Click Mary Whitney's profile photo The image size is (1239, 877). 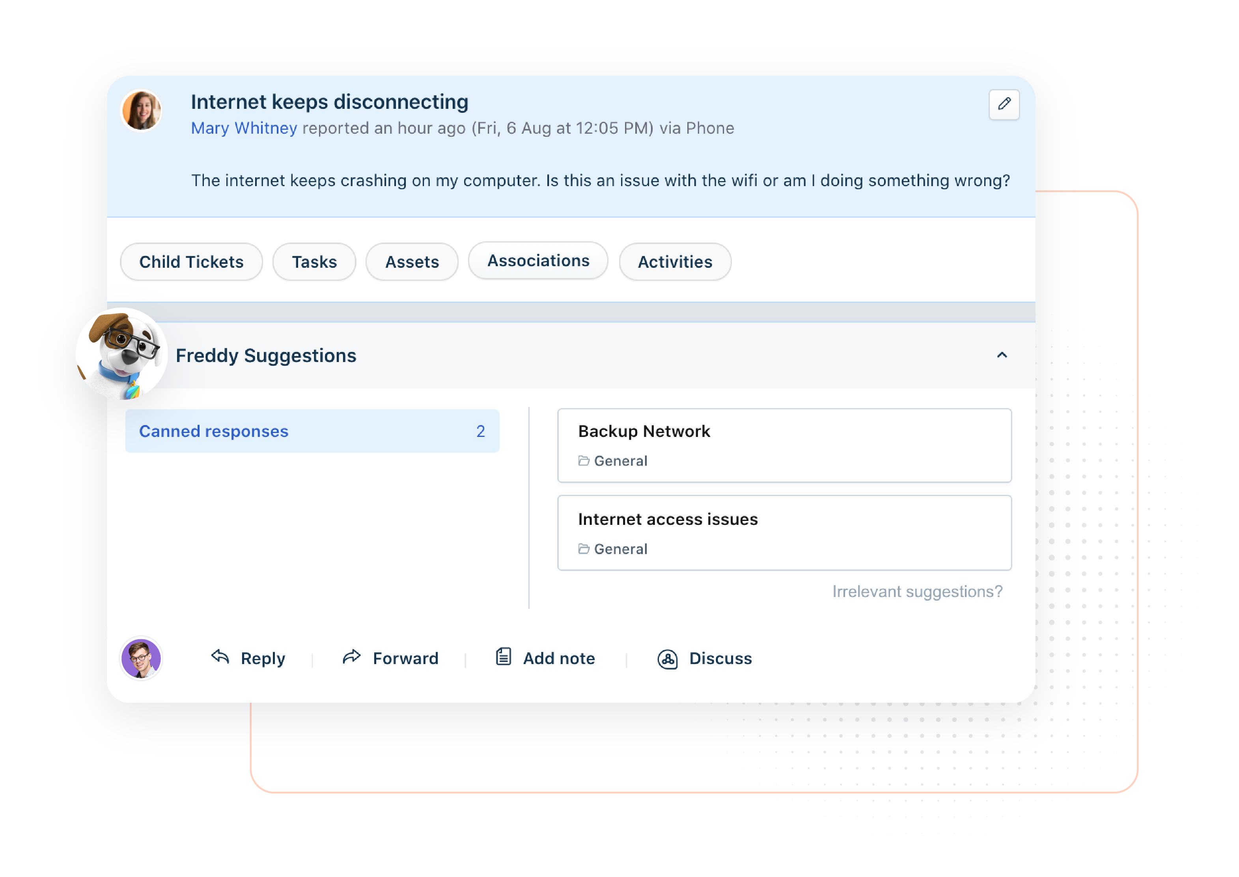coord(142,111)
